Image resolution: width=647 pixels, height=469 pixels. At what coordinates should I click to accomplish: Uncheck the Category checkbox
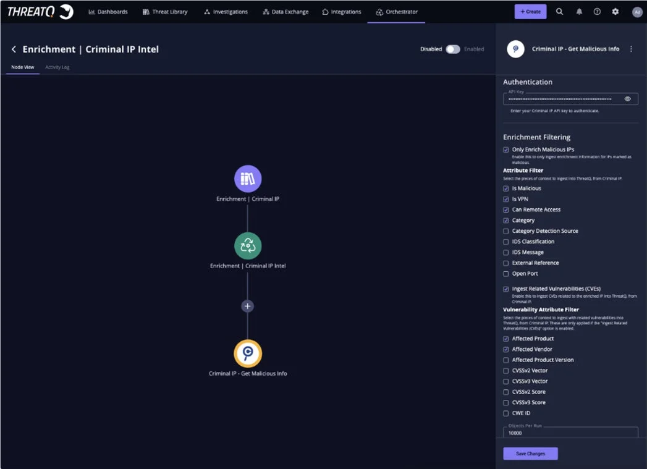506,221
